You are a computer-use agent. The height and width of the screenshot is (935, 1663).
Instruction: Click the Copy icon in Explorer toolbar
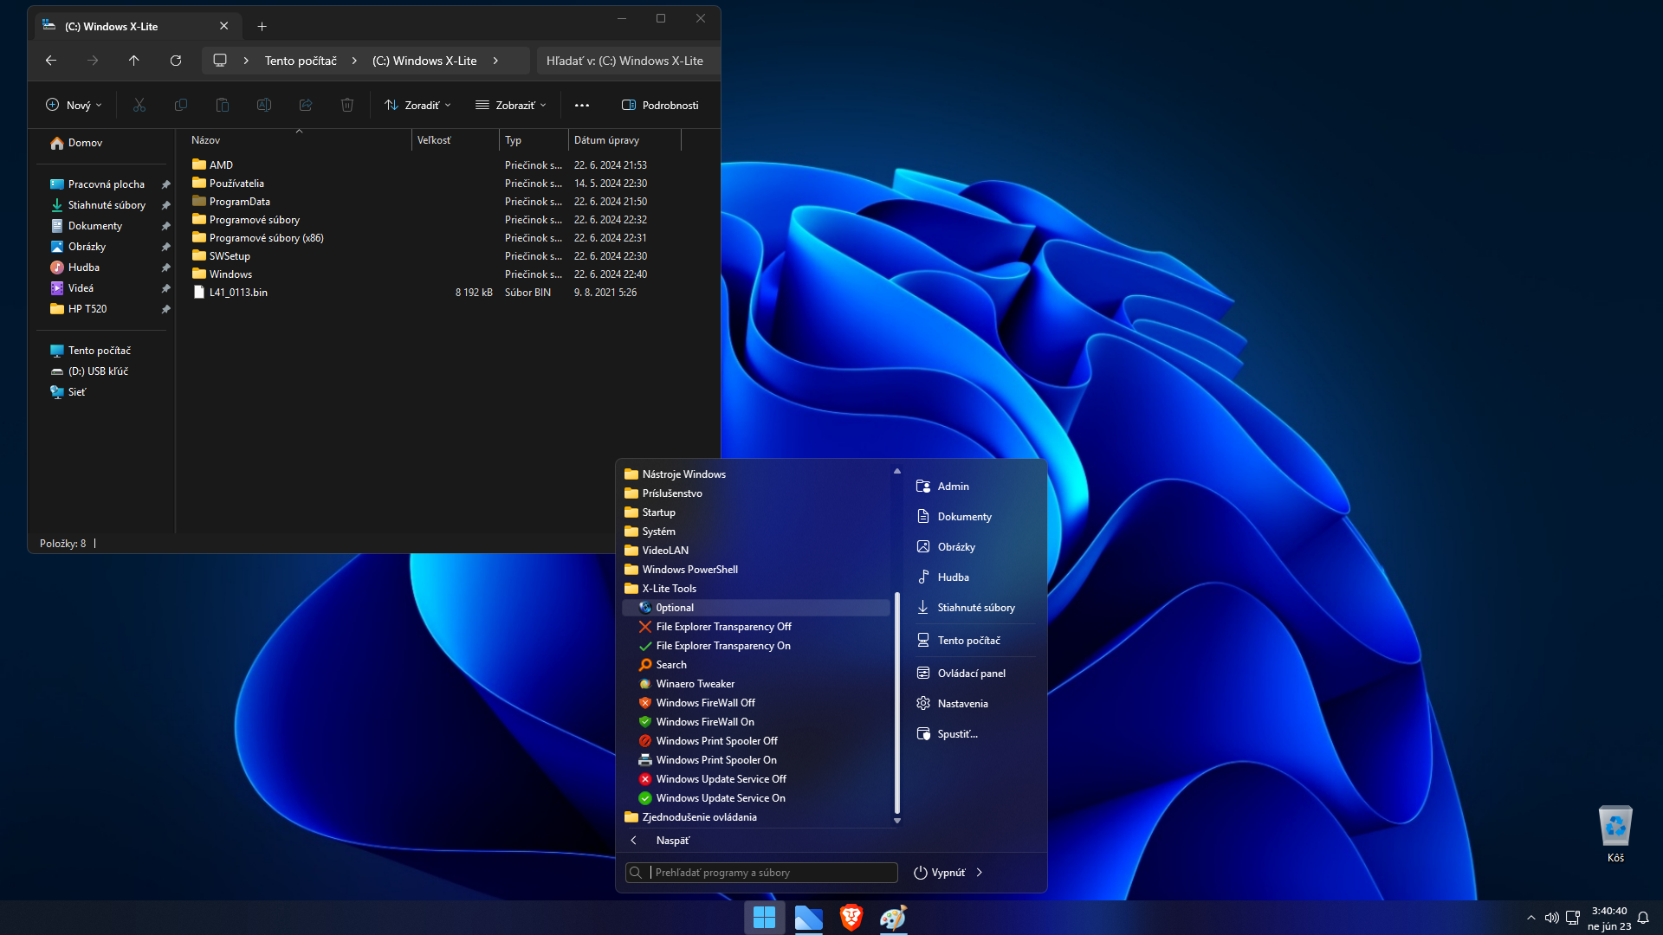coord(181,105)
